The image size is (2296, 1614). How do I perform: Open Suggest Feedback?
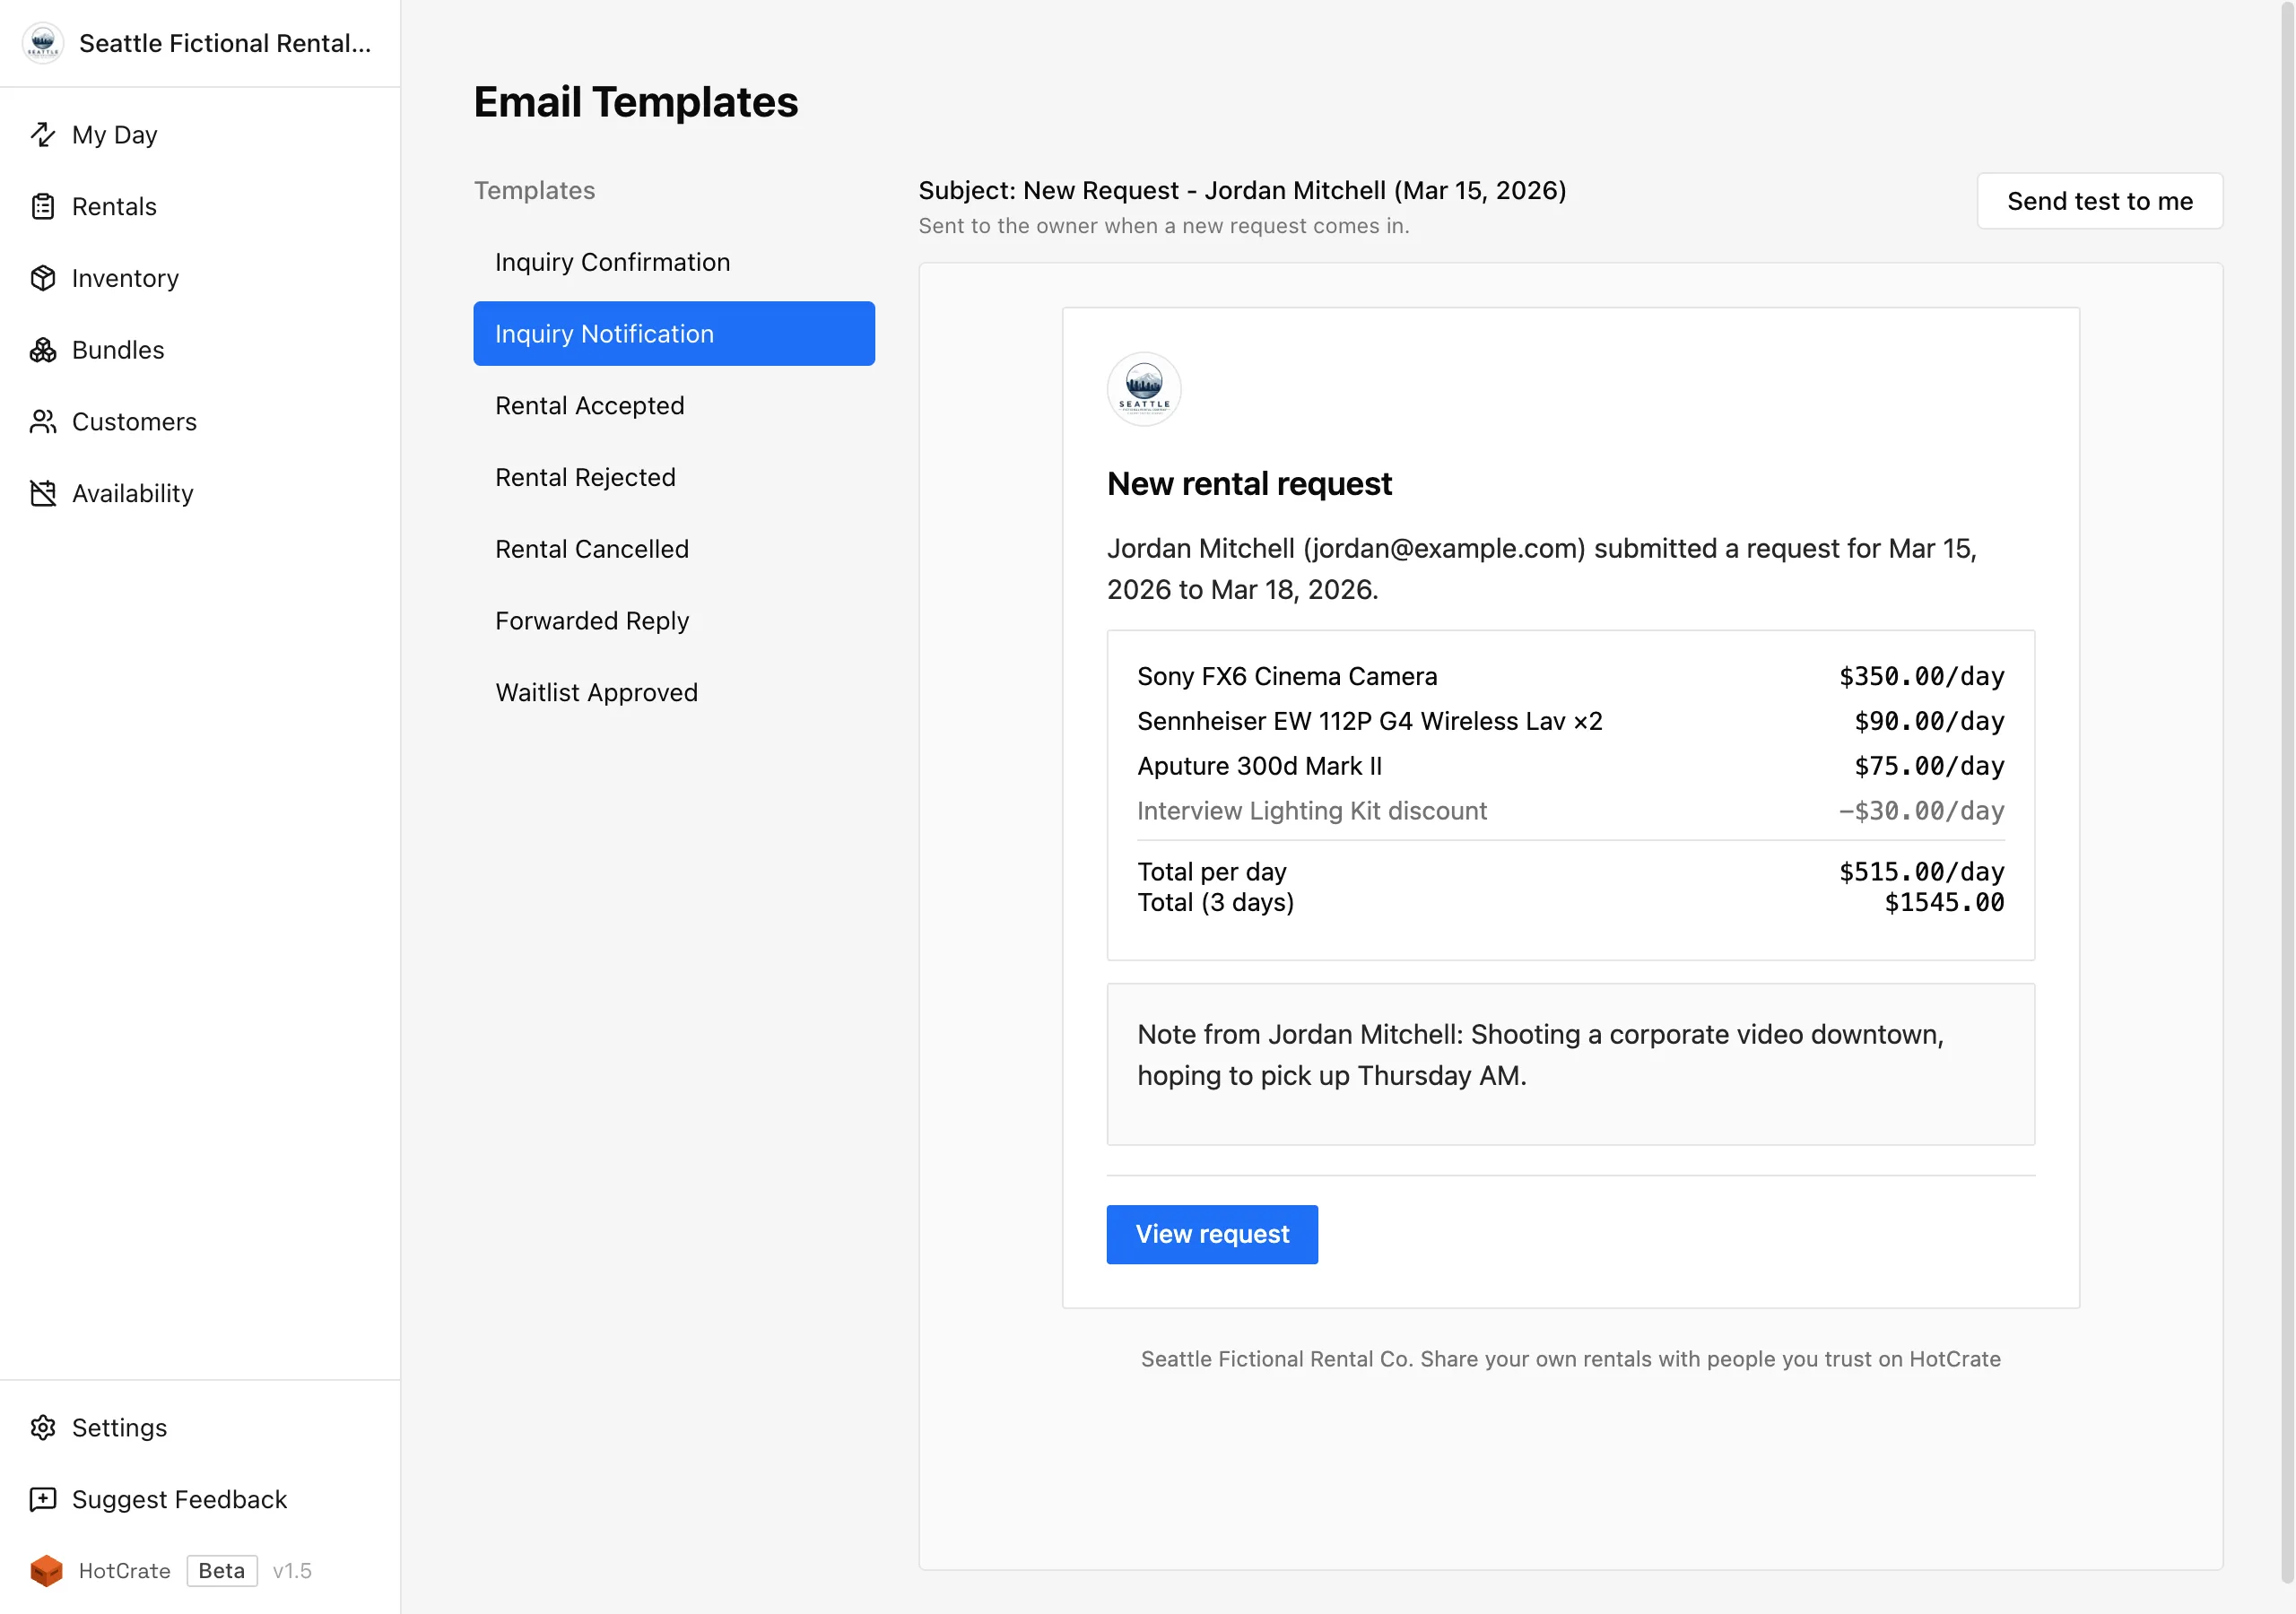[x=200, y=1499]
